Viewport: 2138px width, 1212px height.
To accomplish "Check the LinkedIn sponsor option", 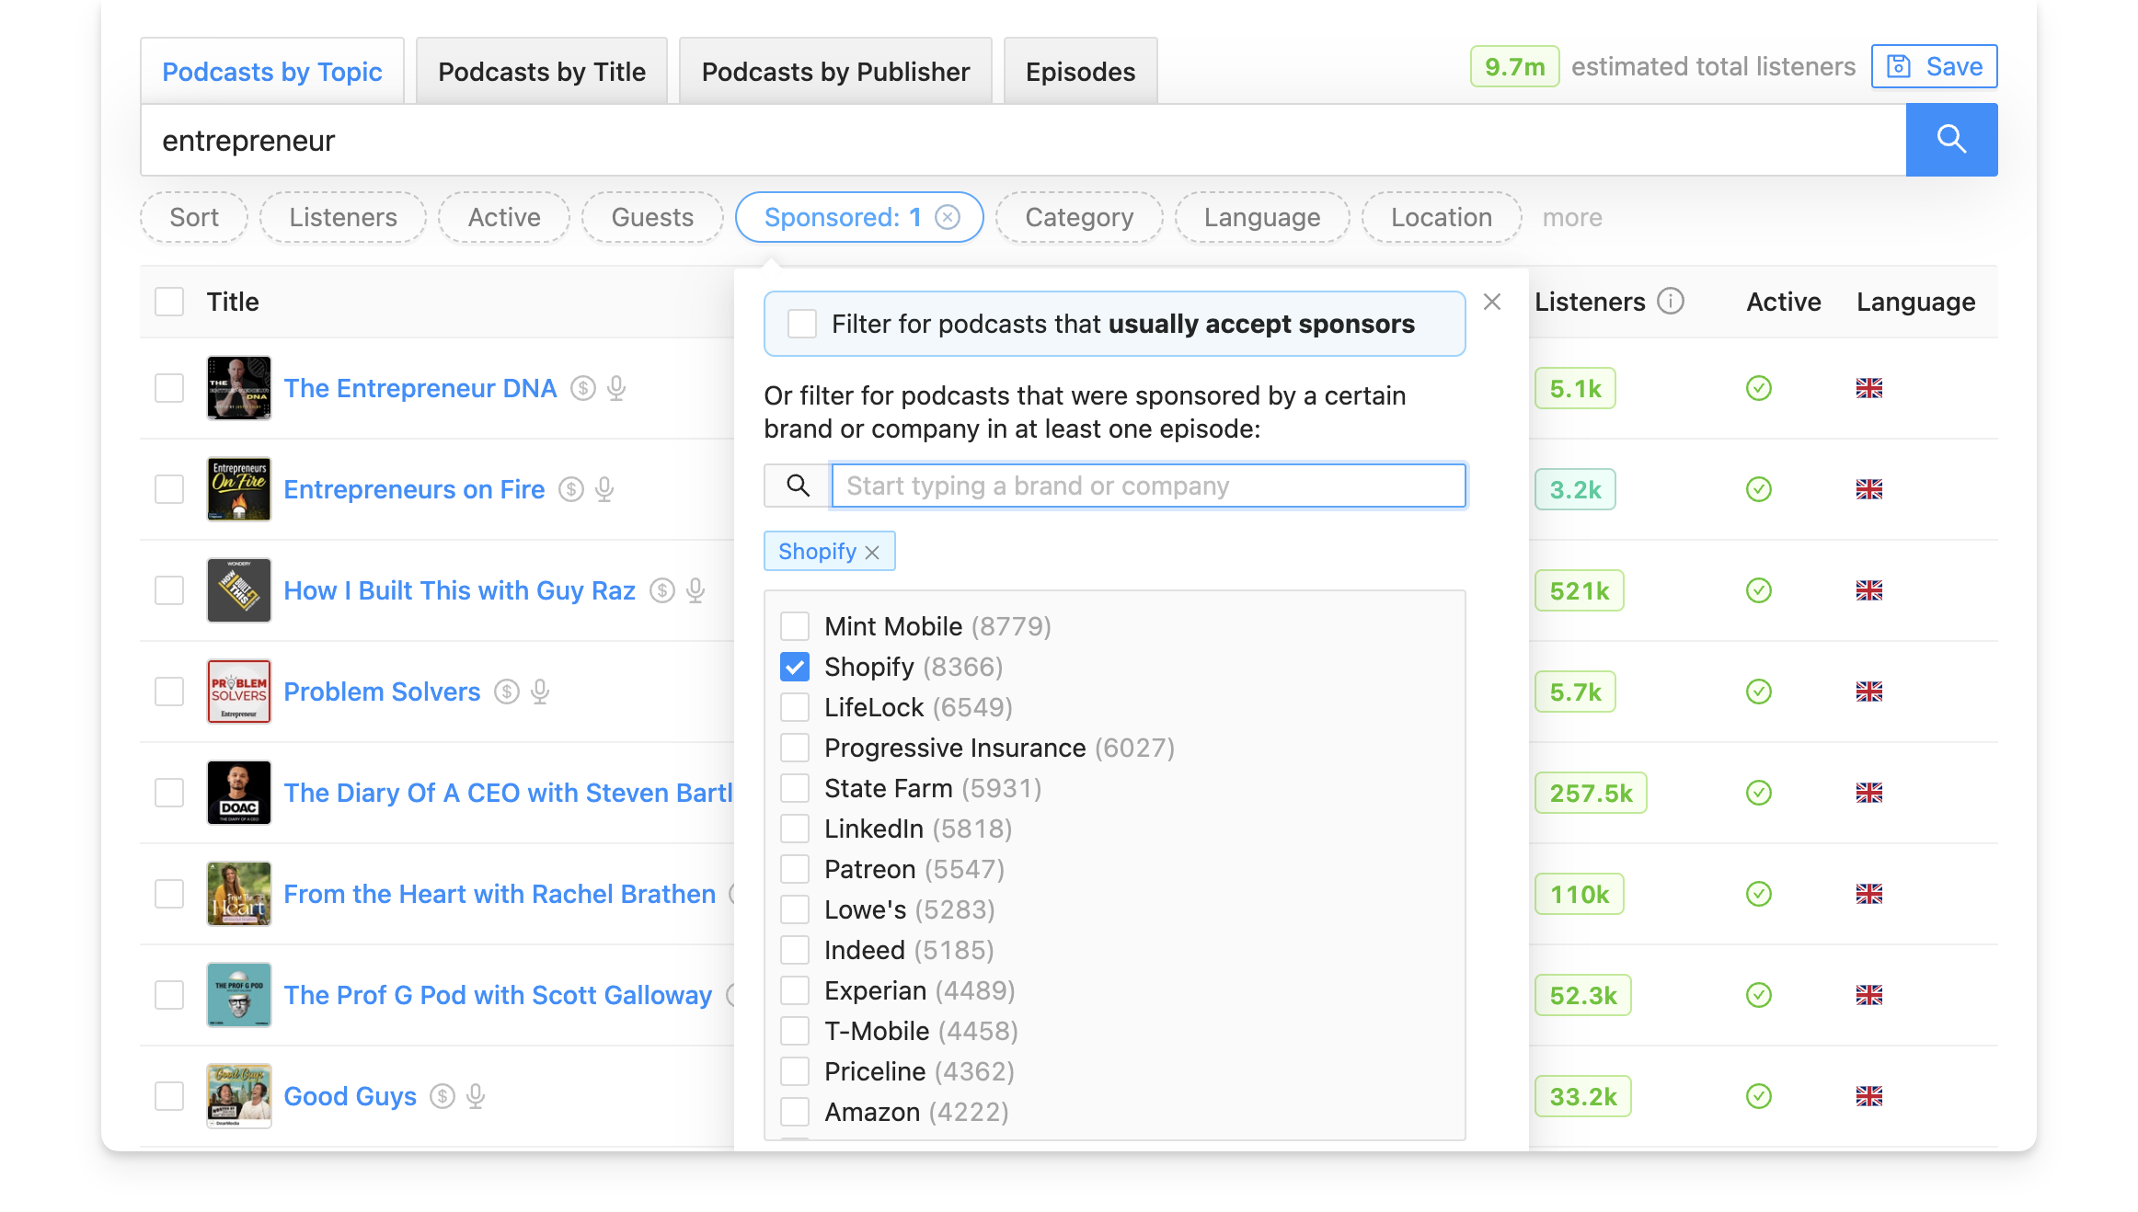I will tap(795, 829).
